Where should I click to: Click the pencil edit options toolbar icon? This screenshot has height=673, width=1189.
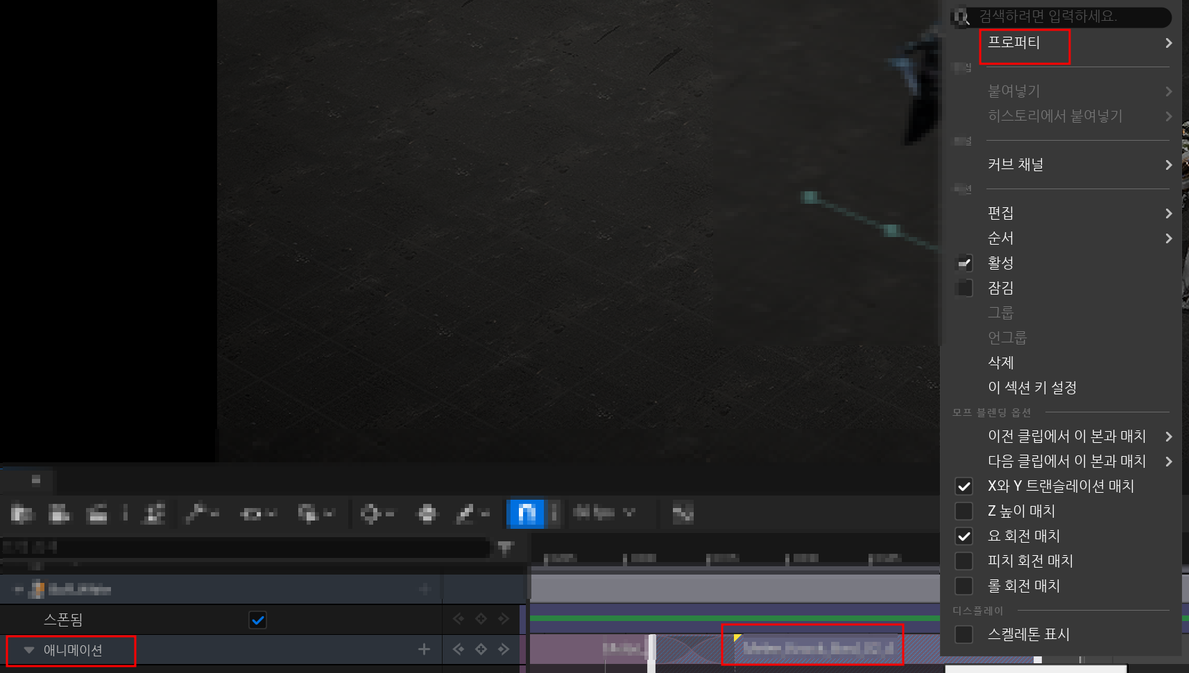(x=472, y=514)
